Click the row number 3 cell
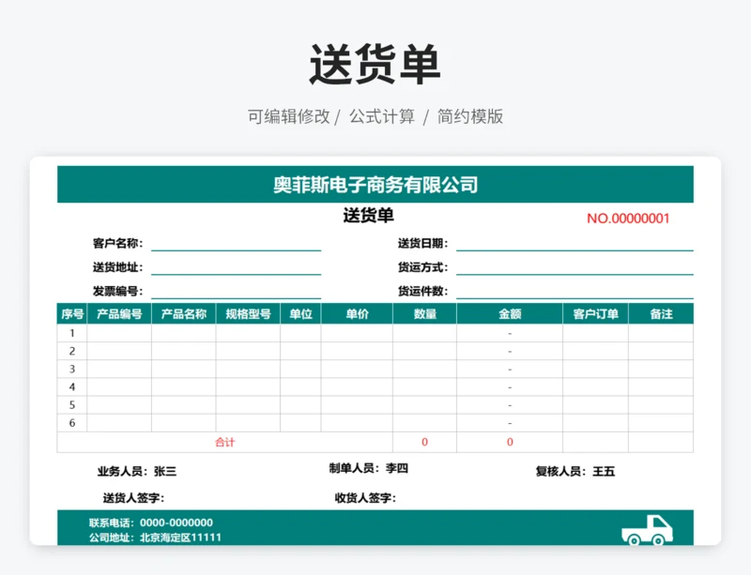This screenshot has width=751, height=575. (72, 370)
